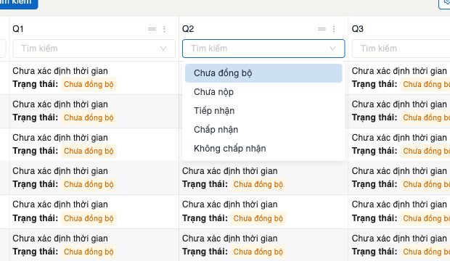The height and width of the screenshot is (261, 450).
Task: Choose 'Tiếp nhận' from the list
Action: pyautogui.click(x=263, y=111)
